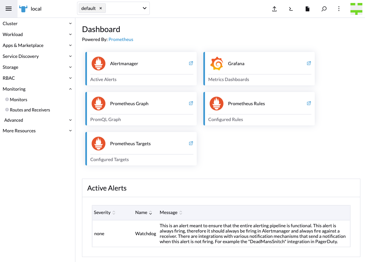Click the Prometheus link under Powered By
The width and height of the screenshot is (365, 262).
[x=121, y=39]
